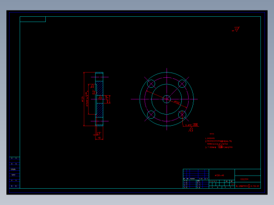Click the vertical overall diameter dimension text at left
Screen dimensions: 274x205
click(82, 99)
